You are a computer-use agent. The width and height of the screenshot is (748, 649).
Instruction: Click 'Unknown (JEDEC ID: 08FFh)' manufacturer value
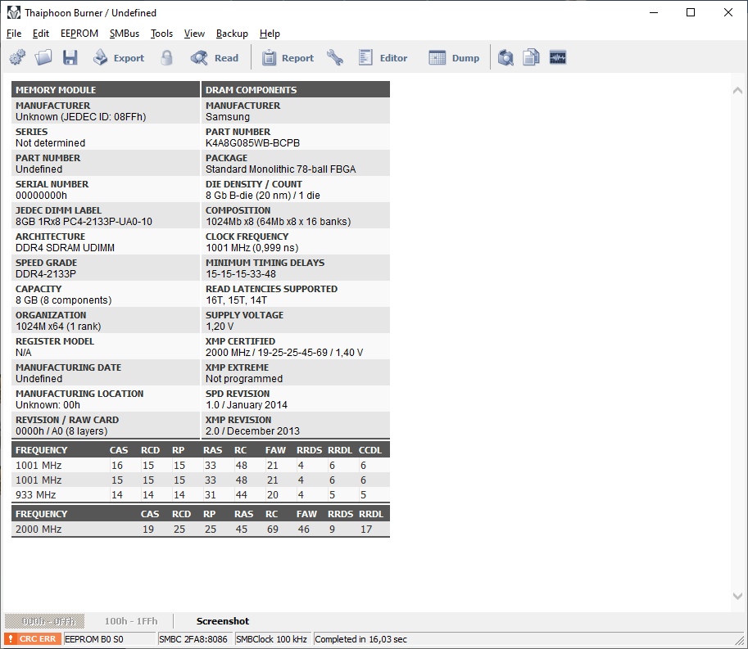pyautogui.click(x=80, y=117)
